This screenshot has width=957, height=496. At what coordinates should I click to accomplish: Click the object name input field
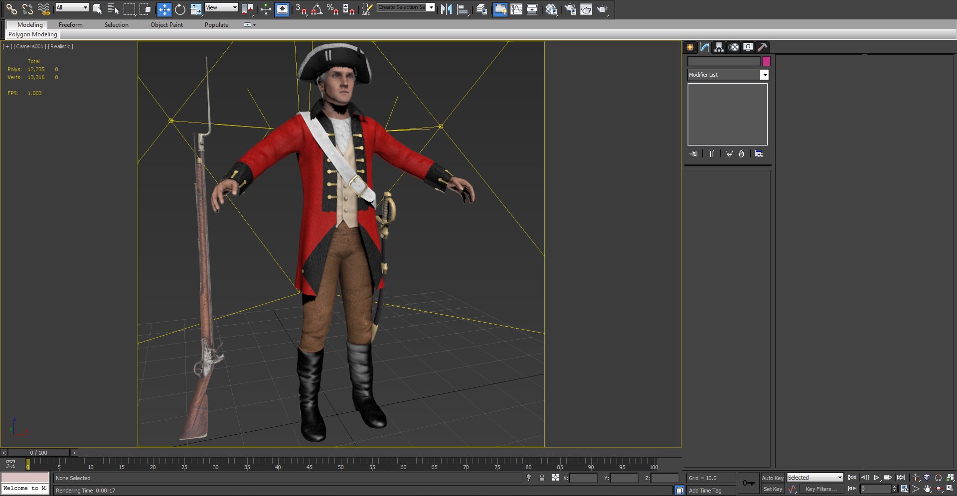724,61
